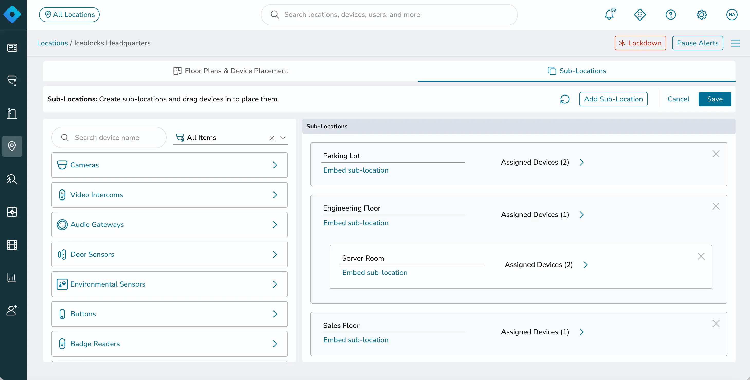The image size is (750, 380).
Task: Open the analytics bar chart sidebar icon
Action: click(12, 278)
